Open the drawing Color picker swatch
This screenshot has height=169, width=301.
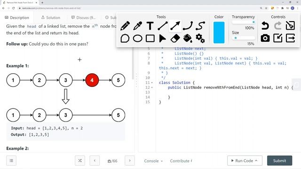219,32
